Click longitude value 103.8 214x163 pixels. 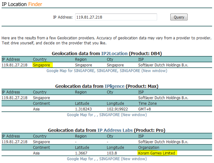112,153
